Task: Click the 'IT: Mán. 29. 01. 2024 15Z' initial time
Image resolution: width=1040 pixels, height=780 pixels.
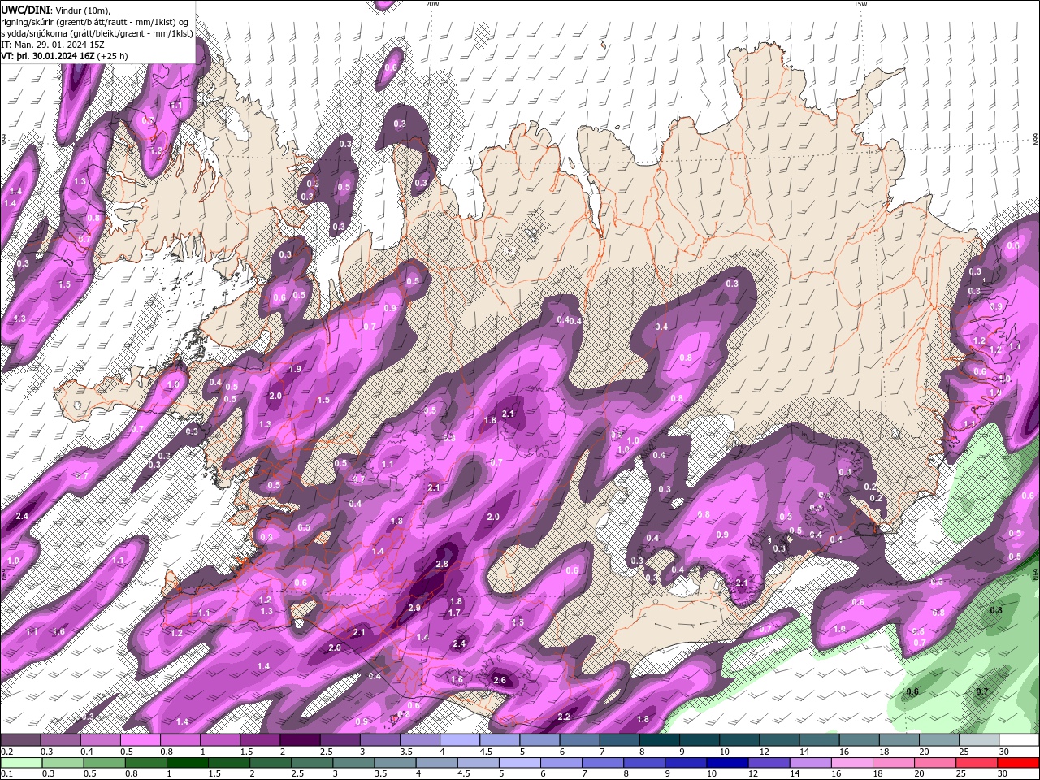Action: pyautogui.click(x=52, y=45)
